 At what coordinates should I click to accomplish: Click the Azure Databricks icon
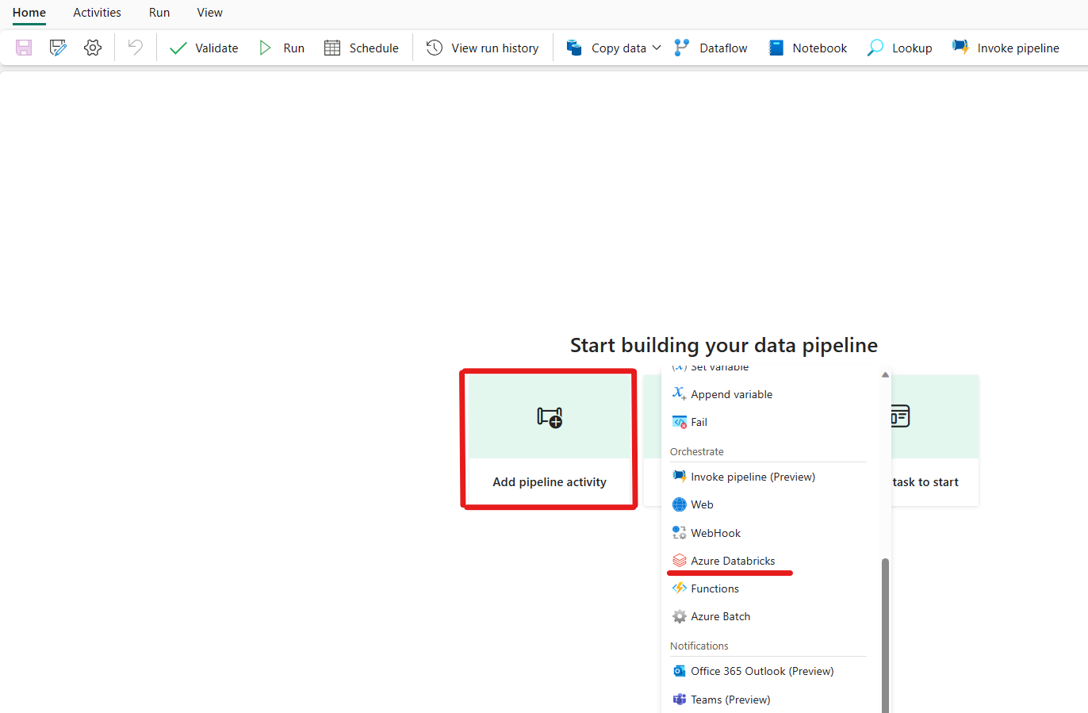point(680,561)
